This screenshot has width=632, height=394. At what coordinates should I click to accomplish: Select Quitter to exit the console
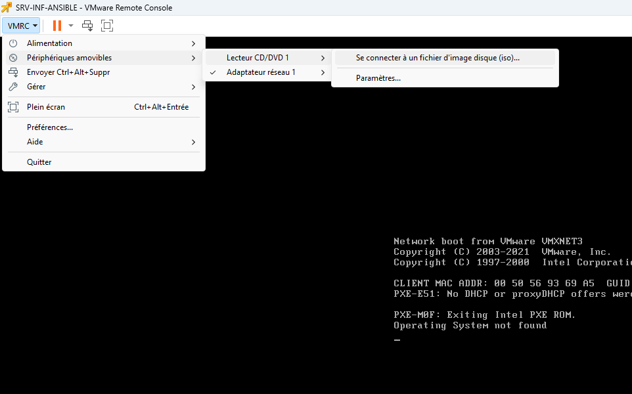(x=39, y=162)
